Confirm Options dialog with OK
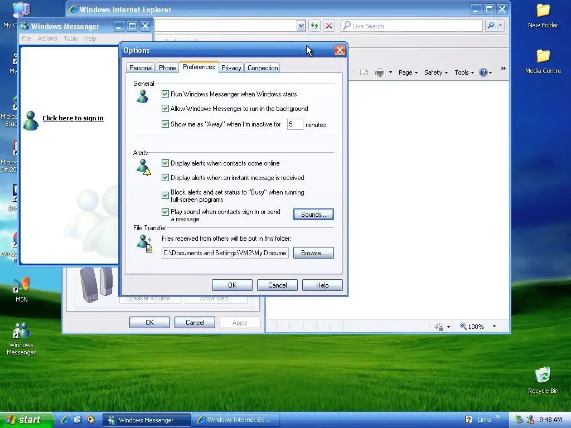The width and height of the screenshot is (571, 428). (x=232, y=285)
